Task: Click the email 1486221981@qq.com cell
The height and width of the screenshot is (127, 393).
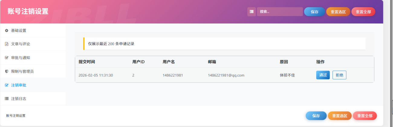Action: (226, 75)
